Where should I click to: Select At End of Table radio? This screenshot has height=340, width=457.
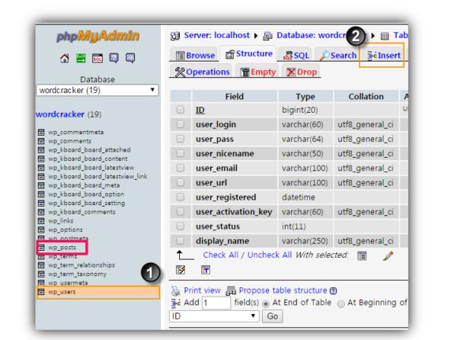pos(266,303)
